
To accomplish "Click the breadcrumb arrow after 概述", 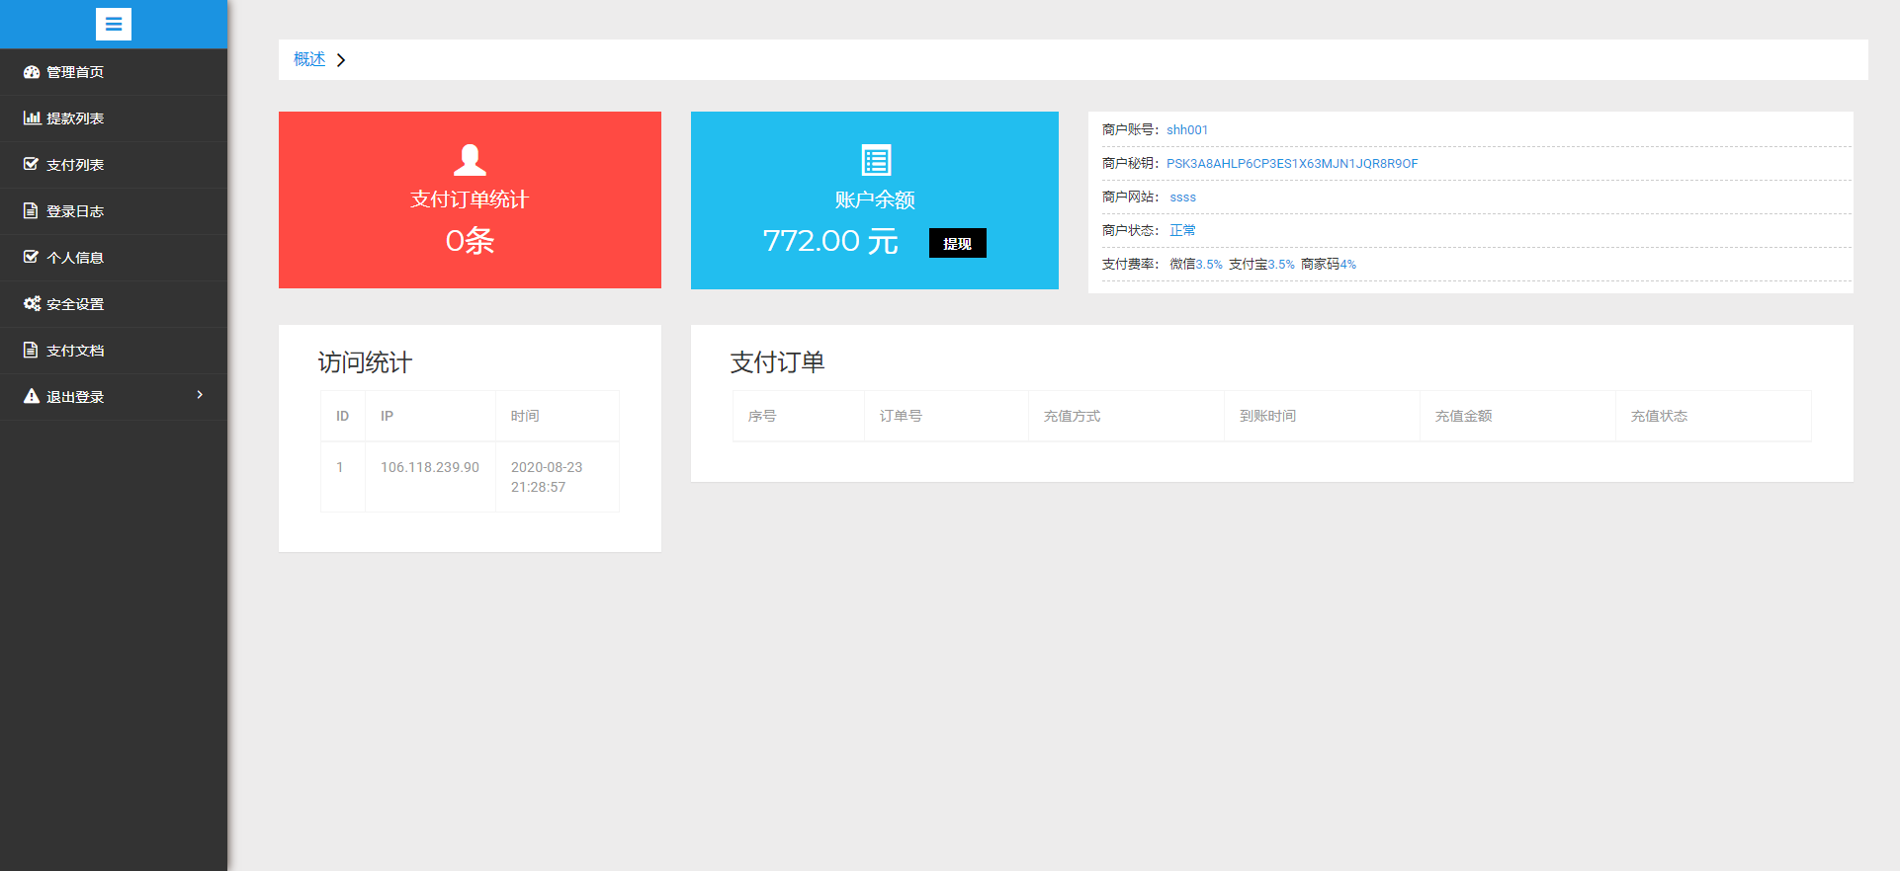I will (341, 60).
